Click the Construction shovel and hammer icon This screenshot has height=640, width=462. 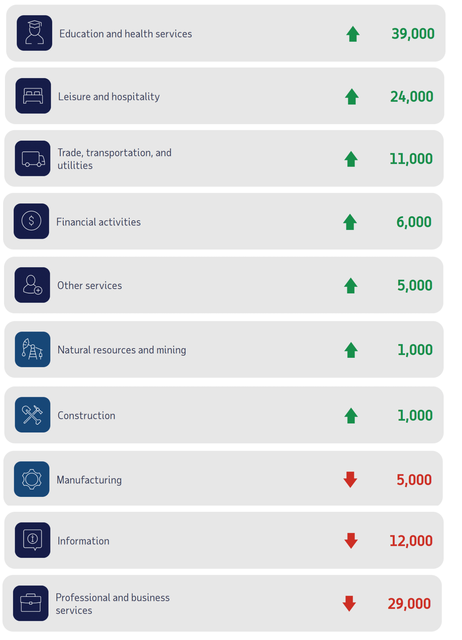[x=32, y=415]
